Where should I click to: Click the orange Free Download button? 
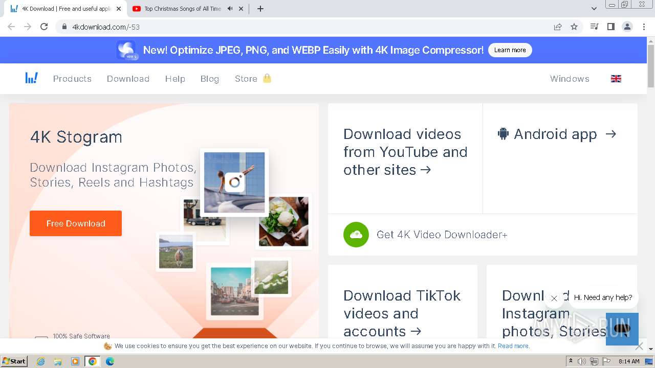[x=76, y=223]
